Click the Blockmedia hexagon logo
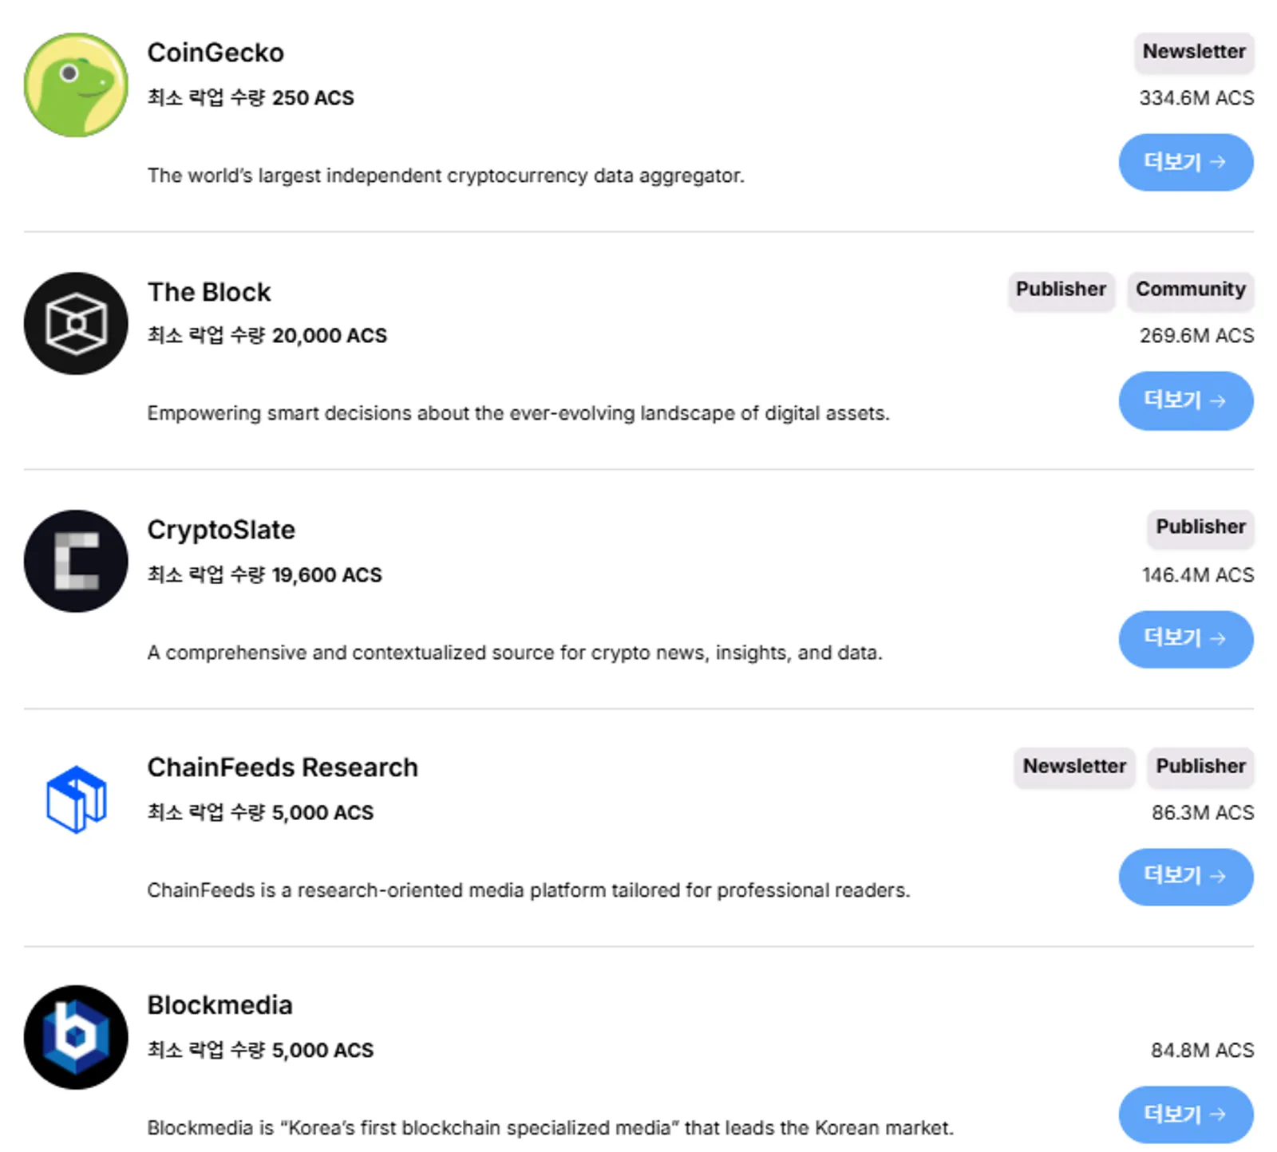1277x1152 pixels. [76, 1036]
